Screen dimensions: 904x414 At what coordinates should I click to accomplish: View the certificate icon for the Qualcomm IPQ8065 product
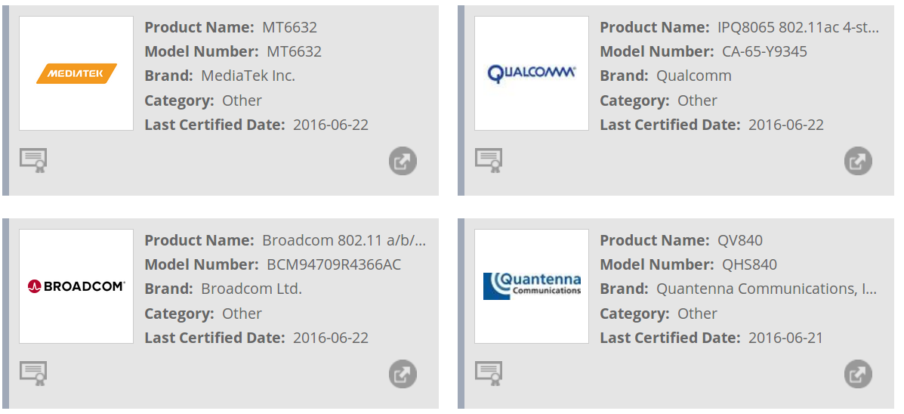click(489, 160)
